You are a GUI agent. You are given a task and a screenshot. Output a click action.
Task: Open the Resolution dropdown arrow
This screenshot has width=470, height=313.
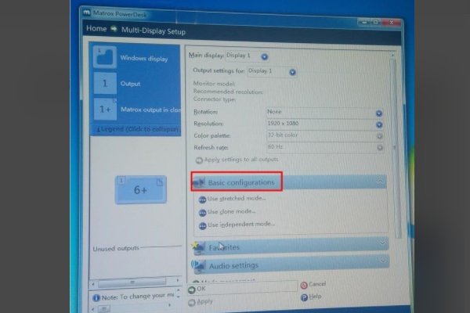coord(379,124)
